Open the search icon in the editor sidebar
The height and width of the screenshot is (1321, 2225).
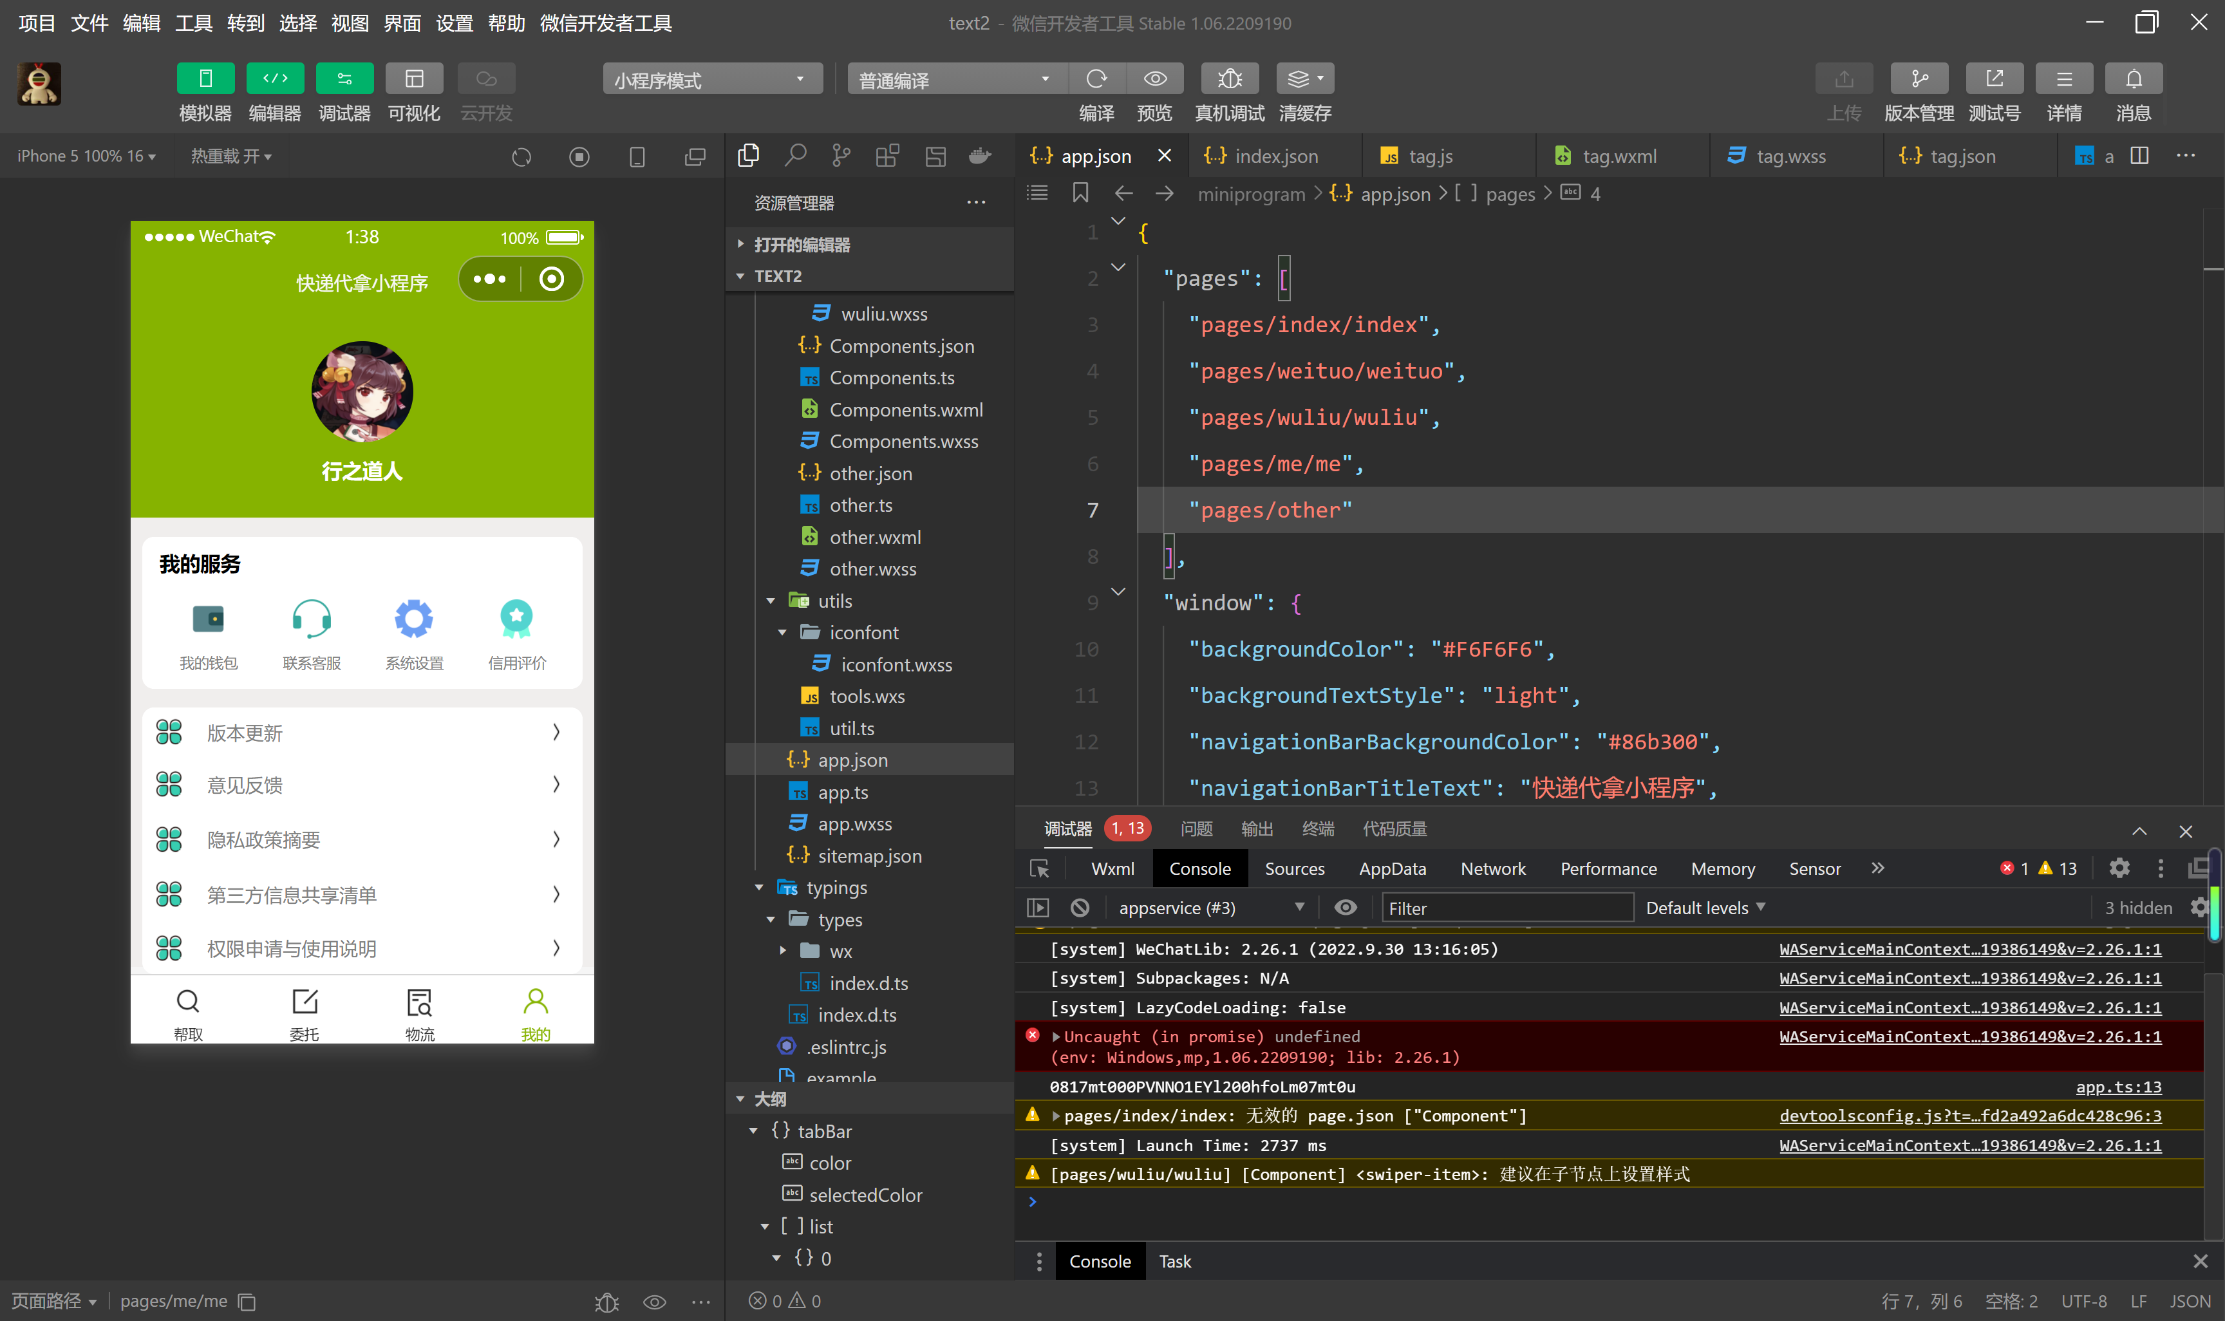(794, 156)
